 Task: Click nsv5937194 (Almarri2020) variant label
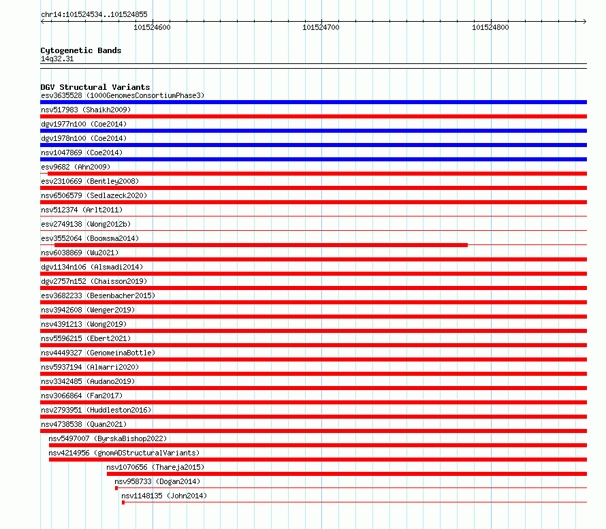tap(90, 367)
